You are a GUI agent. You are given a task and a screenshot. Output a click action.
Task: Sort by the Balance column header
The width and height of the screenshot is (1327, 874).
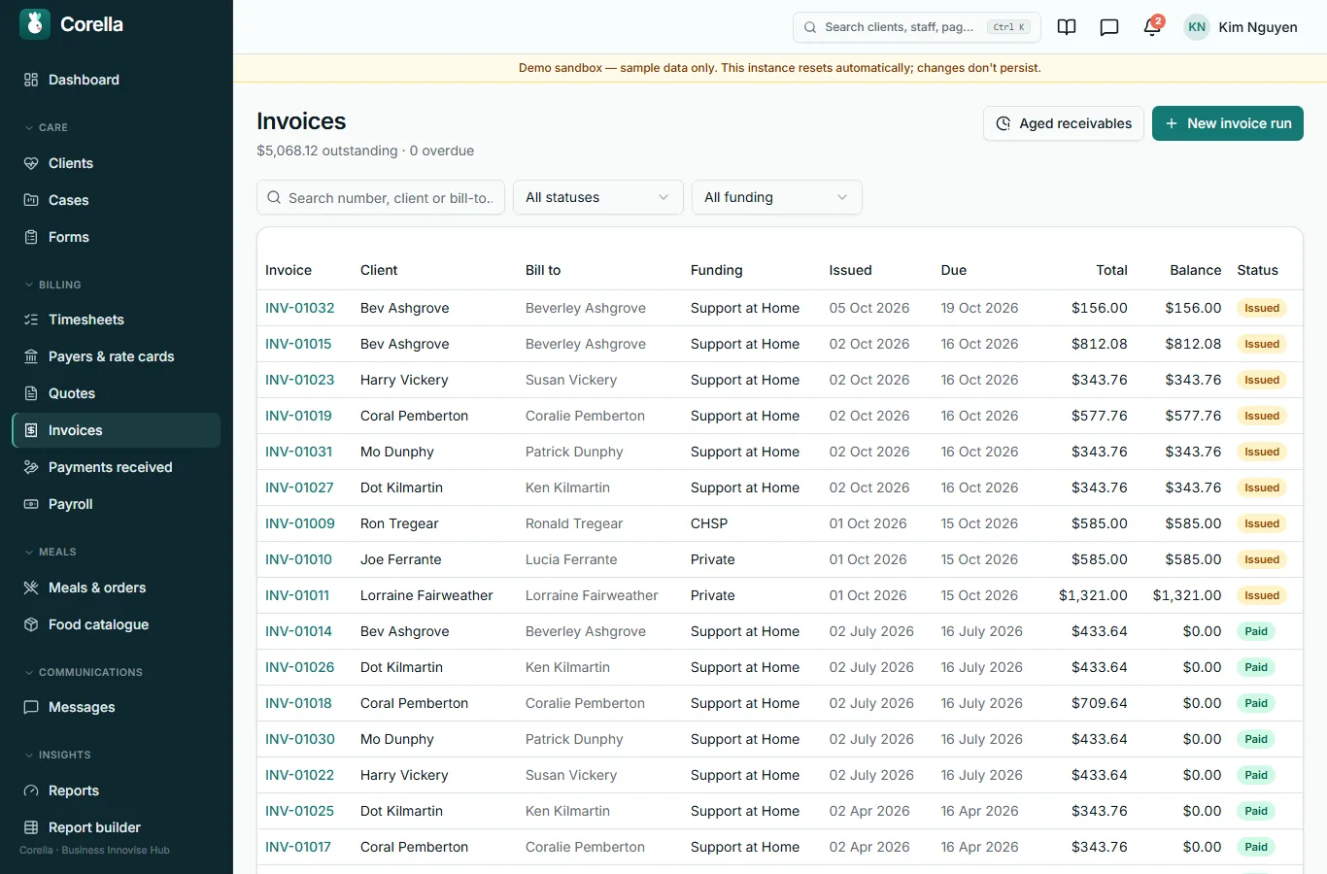(x=1195, y=270)
